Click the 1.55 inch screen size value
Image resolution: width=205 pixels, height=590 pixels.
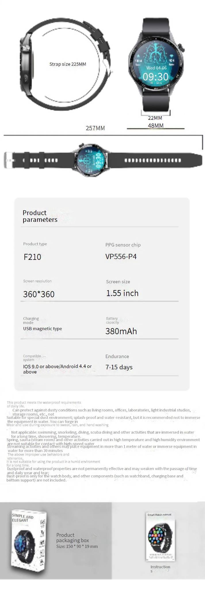tap(122, 293)
